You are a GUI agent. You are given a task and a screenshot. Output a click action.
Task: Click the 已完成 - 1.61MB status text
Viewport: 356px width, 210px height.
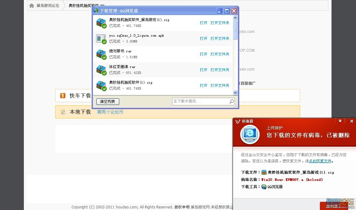coord(123,57)
